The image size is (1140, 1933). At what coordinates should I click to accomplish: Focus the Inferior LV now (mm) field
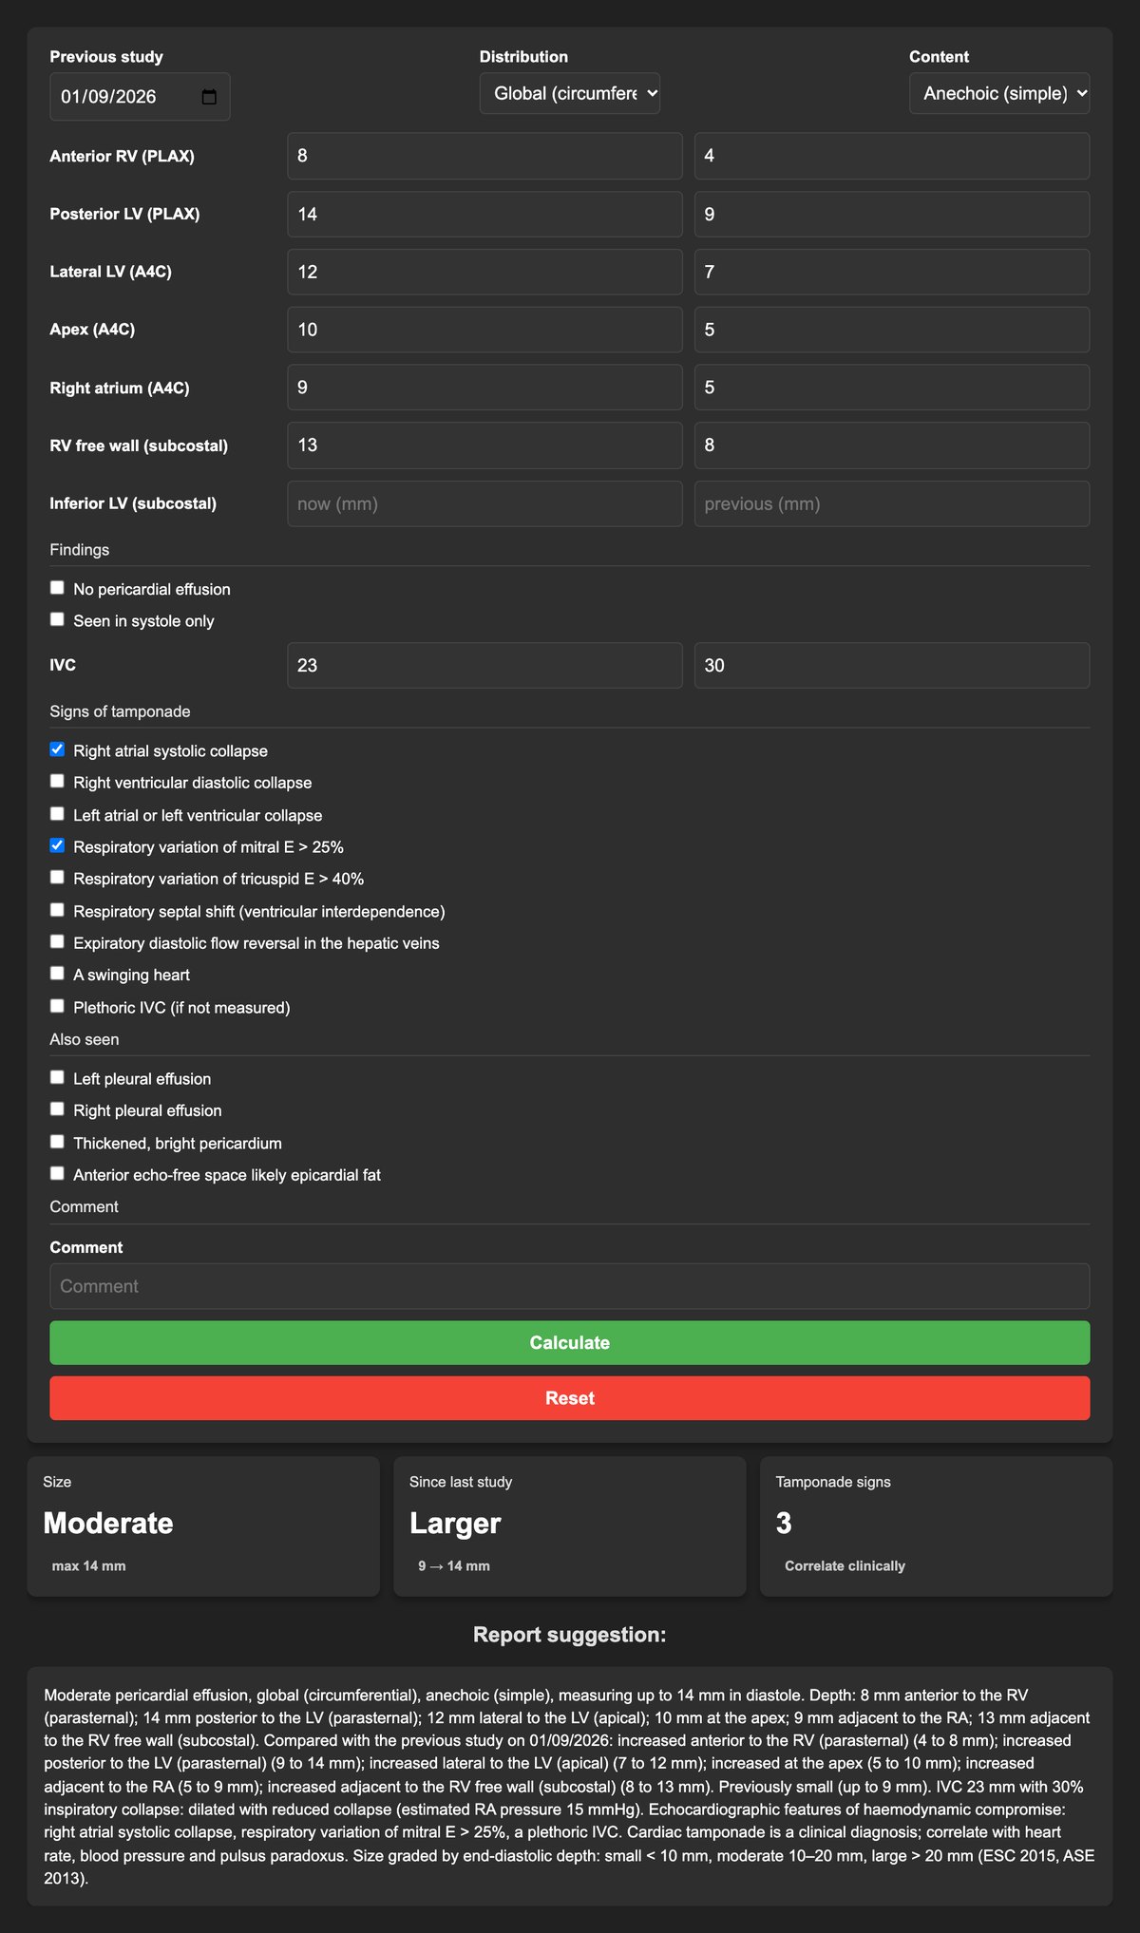[484, 503]
